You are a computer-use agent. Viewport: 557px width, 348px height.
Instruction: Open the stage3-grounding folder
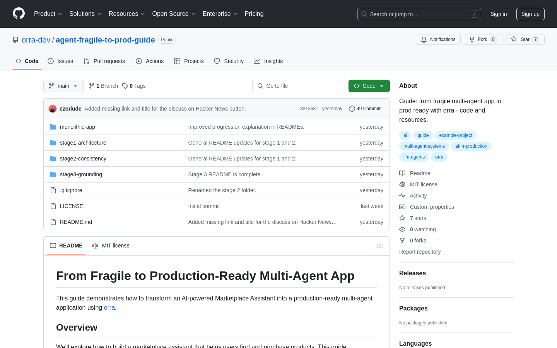pos(81,174)
